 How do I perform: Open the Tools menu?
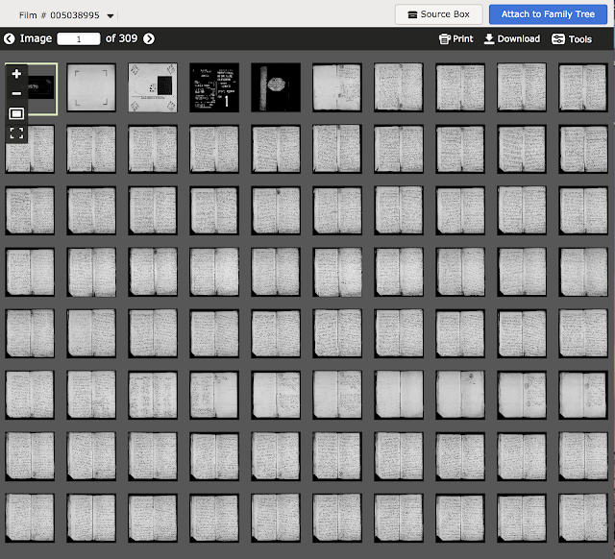tap(572, 38)
